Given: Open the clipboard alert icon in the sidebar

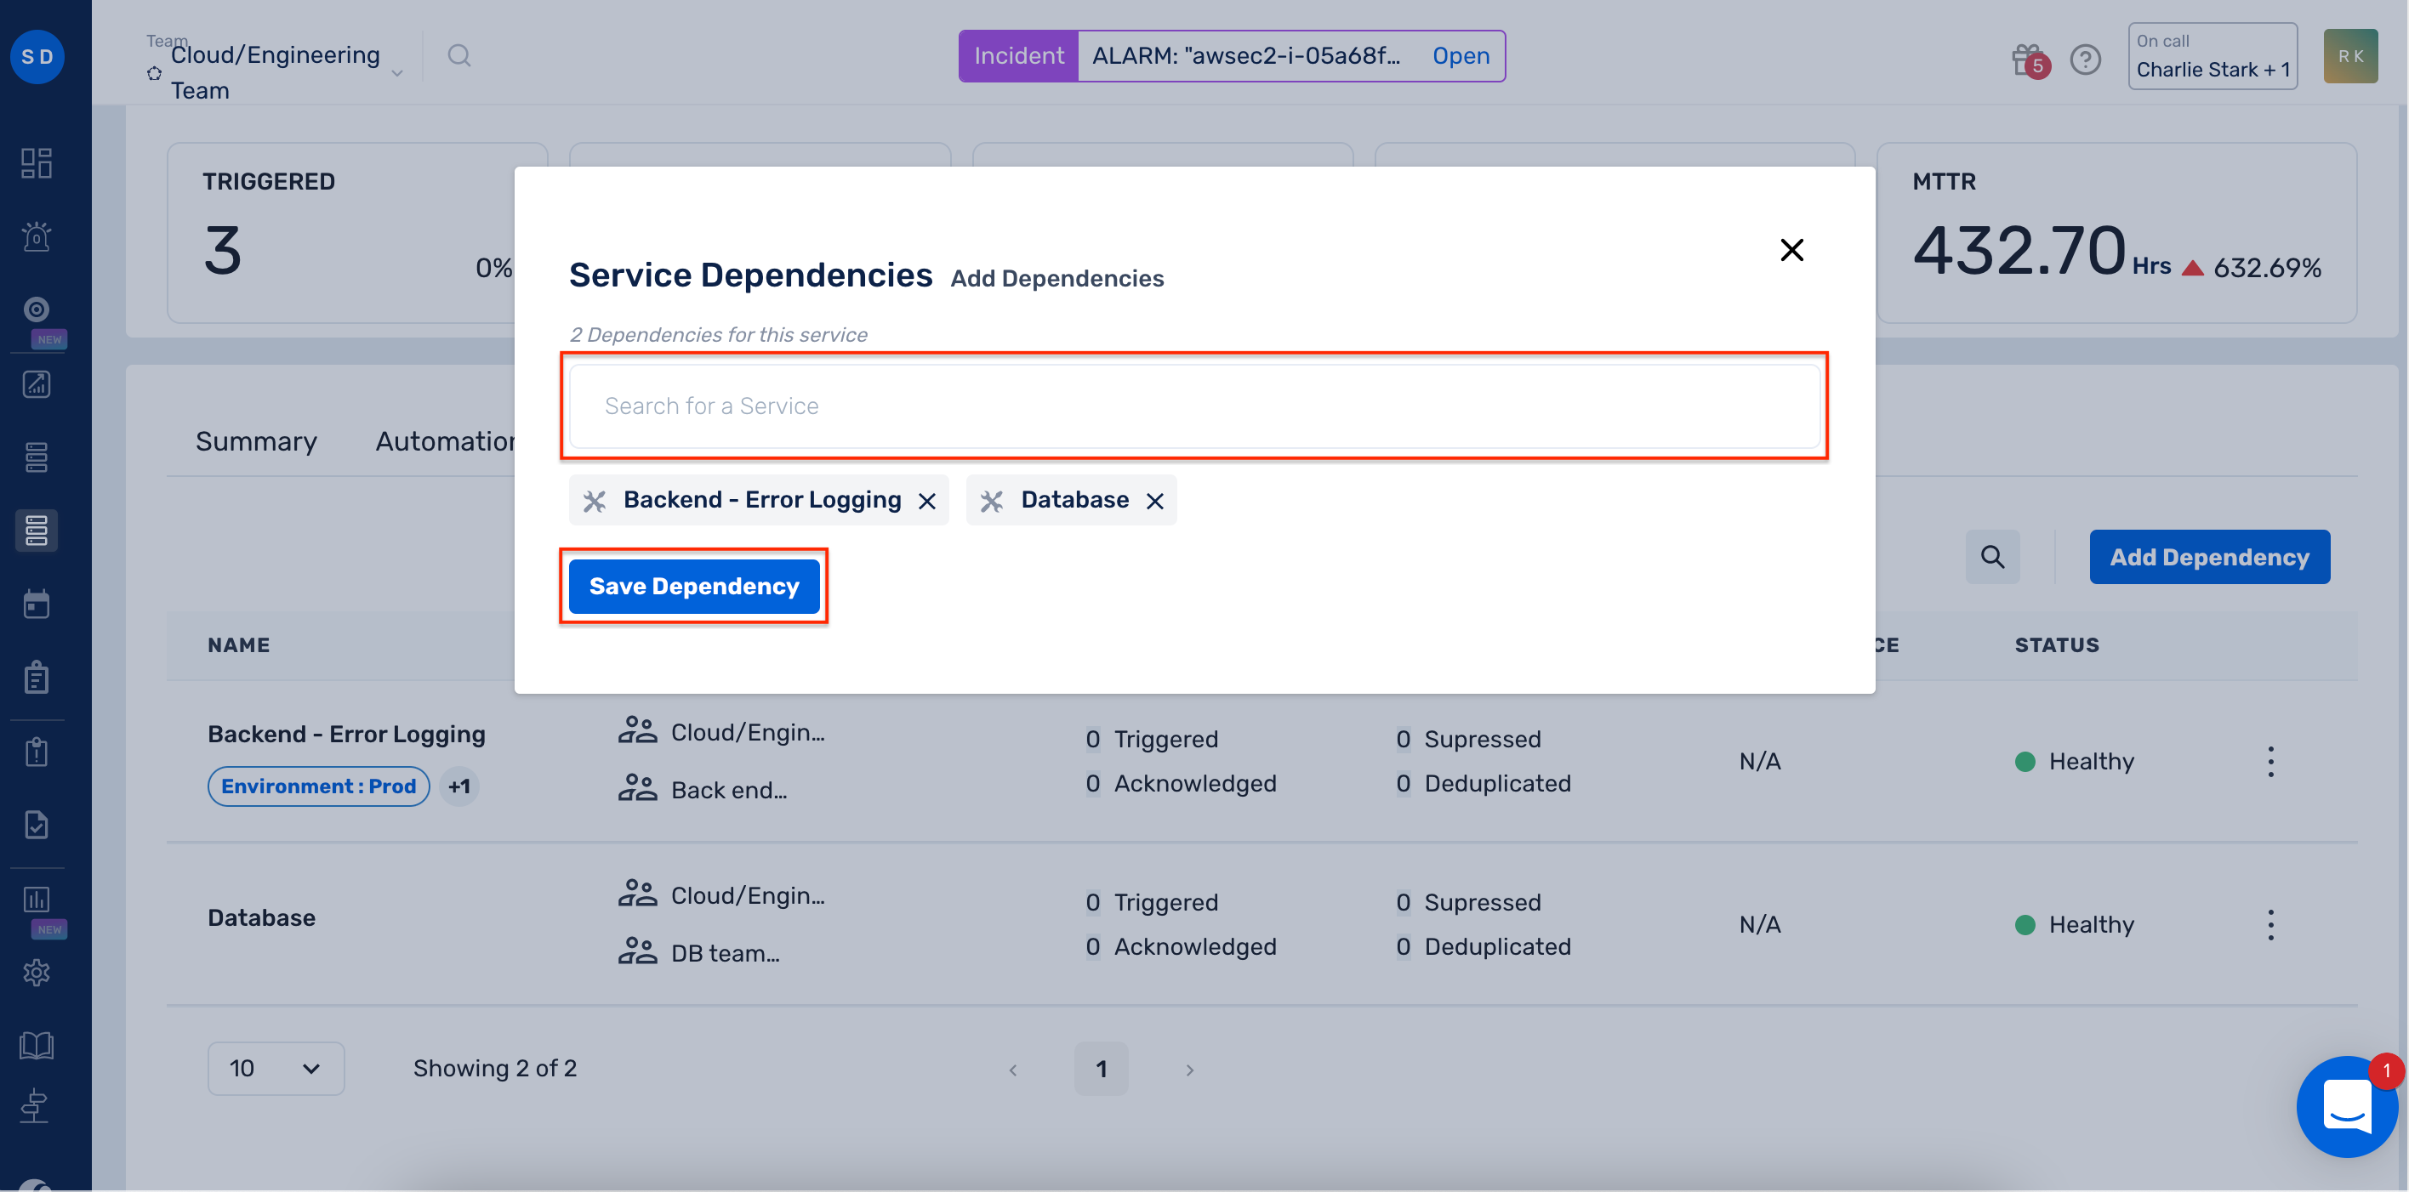Looking at the screenshot, I should pos(37,752).
